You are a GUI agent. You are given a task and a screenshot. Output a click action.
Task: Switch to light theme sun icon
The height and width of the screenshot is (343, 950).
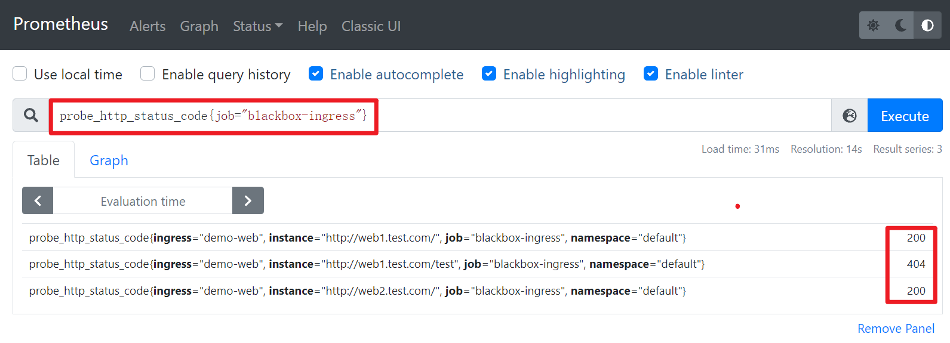click(873, 26)
